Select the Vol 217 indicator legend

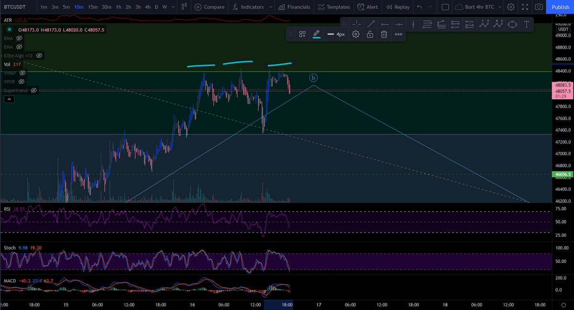12,64
